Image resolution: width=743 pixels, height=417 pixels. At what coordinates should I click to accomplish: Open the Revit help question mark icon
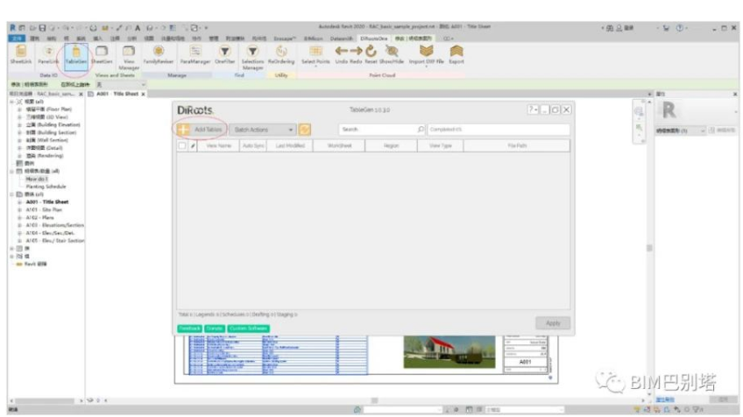click(x=680, y=28)
